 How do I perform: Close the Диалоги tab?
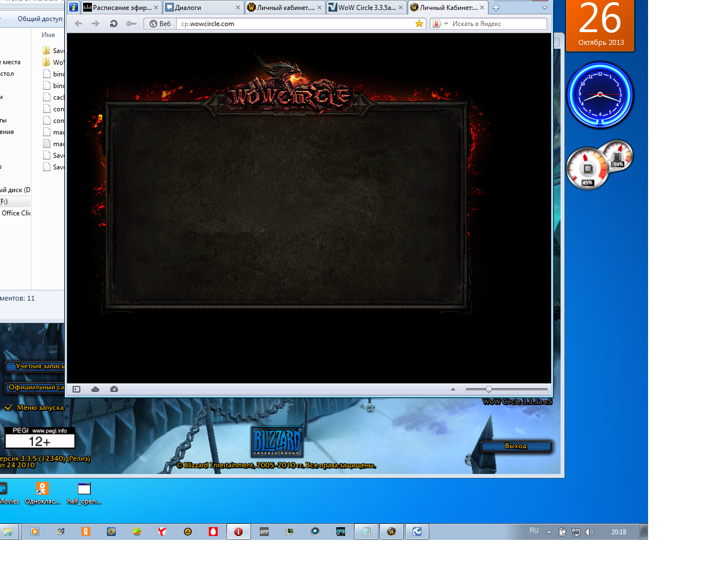click(238, 8)
